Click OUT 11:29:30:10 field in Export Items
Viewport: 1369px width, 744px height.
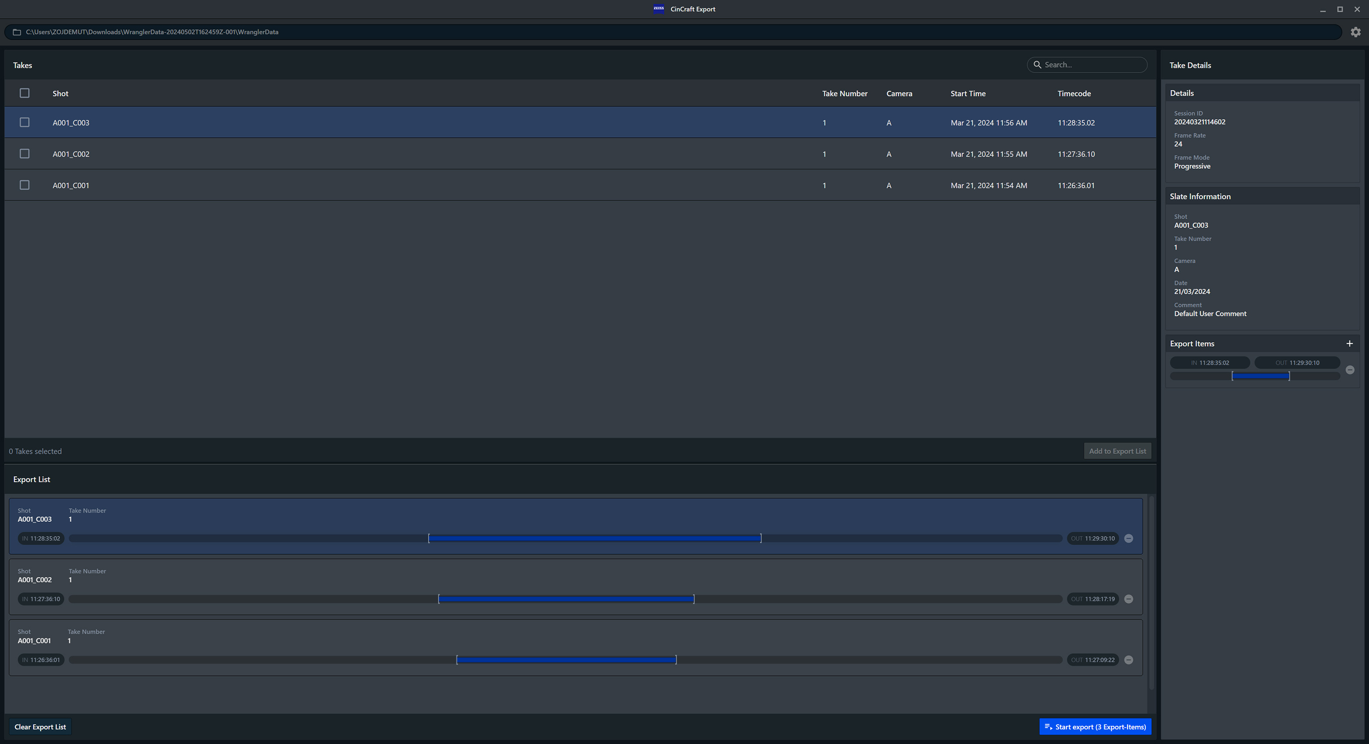pos(1297,363)
